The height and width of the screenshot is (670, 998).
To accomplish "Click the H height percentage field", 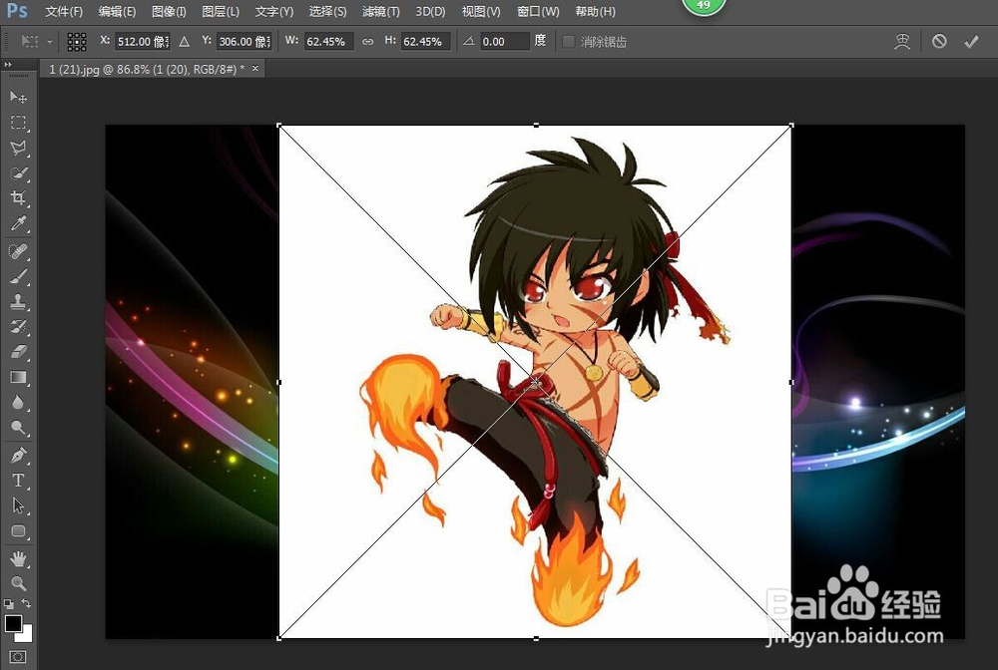I will pyautogui.click(x=426, y=42).
